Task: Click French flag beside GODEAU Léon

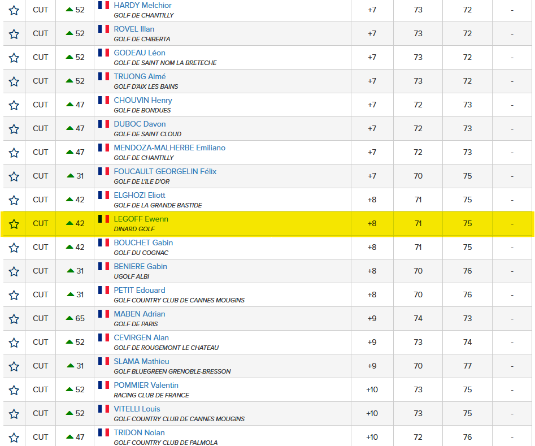Action: [x=103, y=53]
